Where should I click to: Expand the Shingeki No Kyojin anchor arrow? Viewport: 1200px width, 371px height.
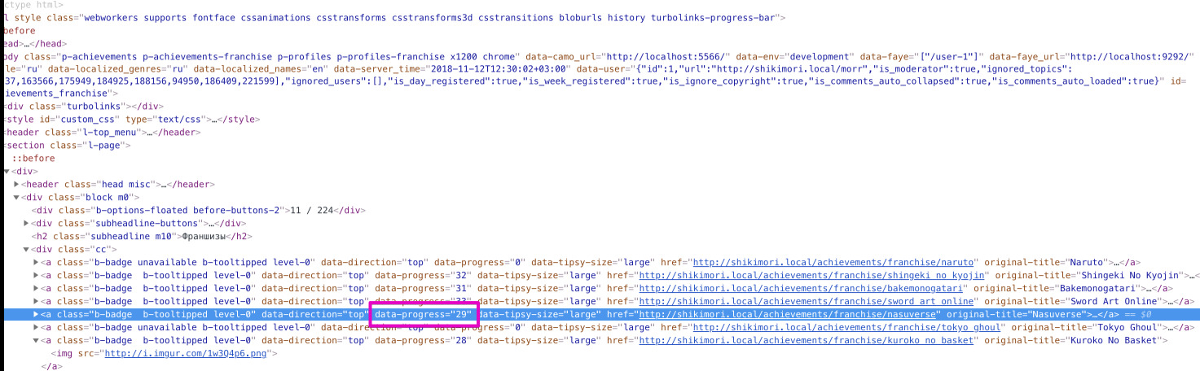click(x=35, y=276)
